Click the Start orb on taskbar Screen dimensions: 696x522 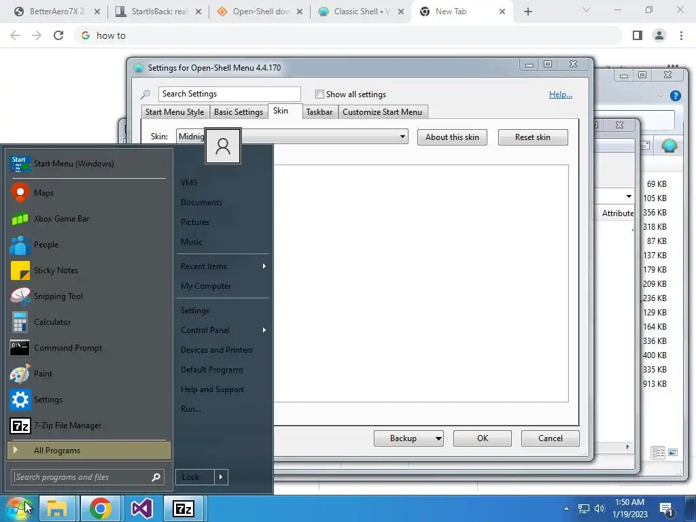[x=18, y=508]
